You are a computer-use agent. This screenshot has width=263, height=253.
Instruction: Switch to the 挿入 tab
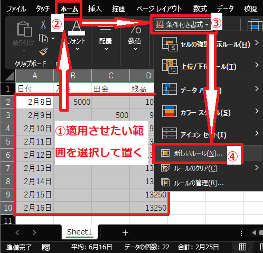[95, 8]
